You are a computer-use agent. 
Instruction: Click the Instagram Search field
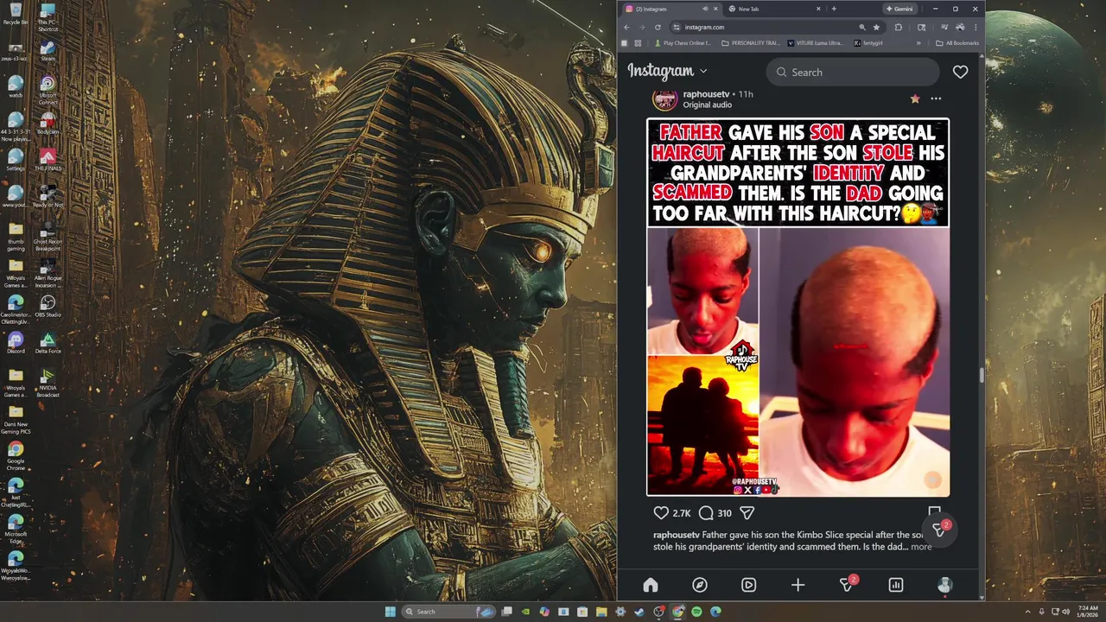pos(852,72)
